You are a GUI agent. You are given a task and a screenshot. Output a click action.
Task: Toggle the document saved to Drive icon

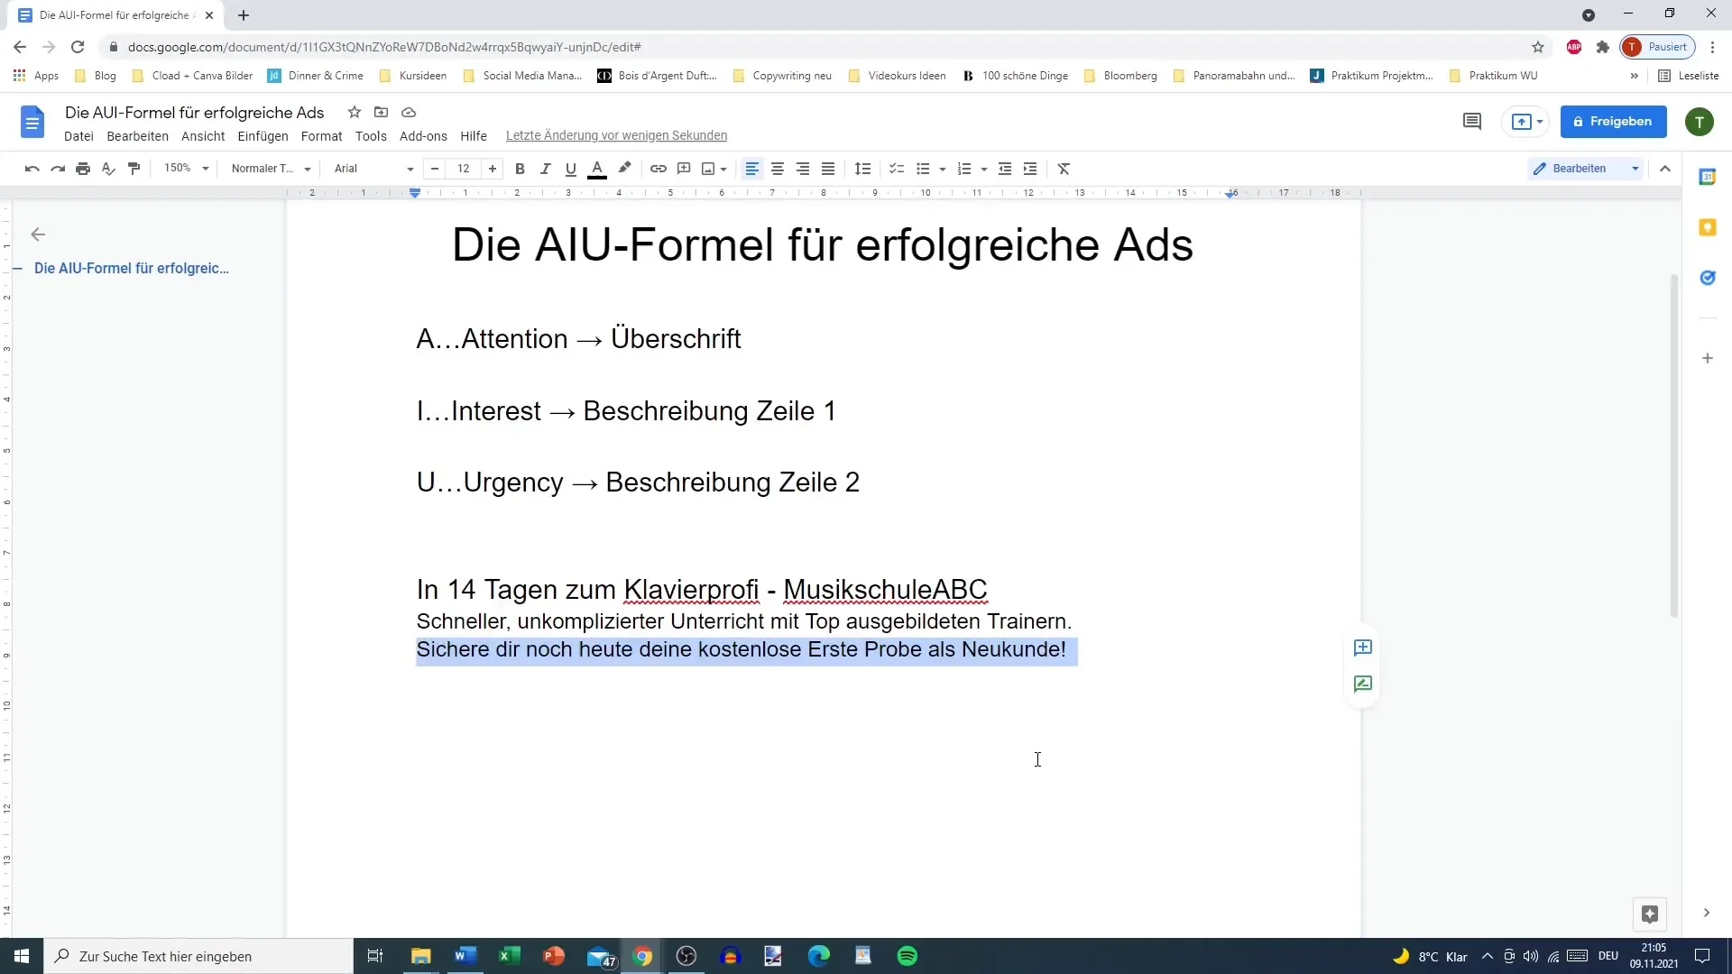tap(410, 112)
